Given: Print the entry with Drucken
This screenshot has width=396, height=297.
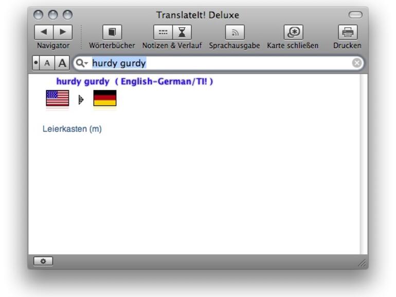Looking at the screenshot, I should click(348, 32).
